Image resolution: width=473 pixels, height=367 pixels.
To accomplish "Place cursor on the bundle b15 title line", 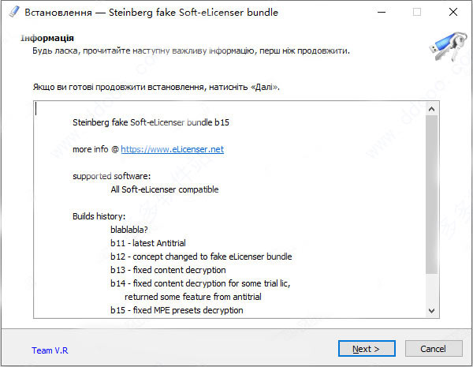I will 155,122.
